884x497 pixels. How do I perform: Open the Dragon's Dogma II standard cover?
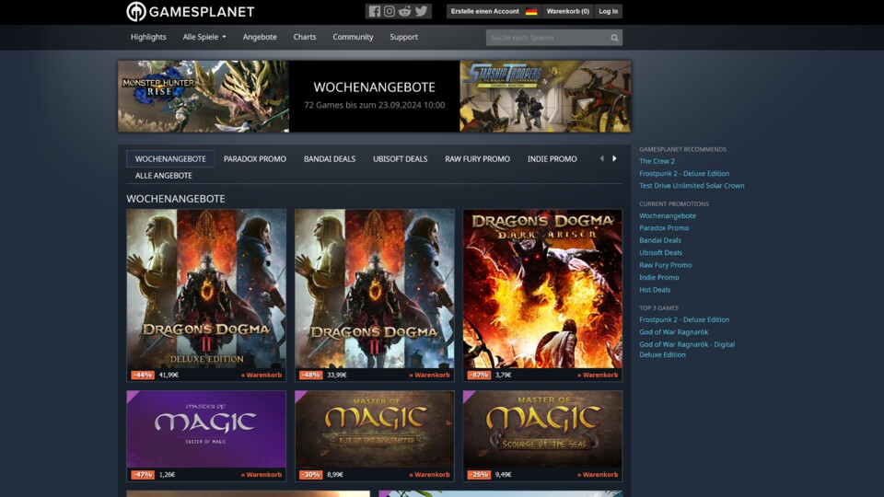(x=375, y=288)
